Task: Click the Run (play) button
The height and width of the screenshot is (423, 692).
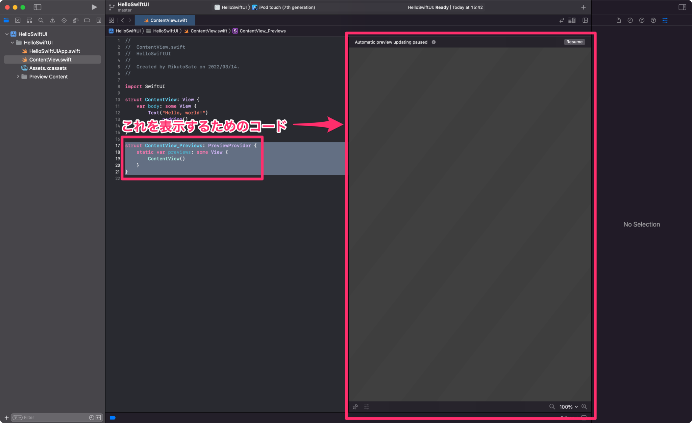Action: [94, 7]
